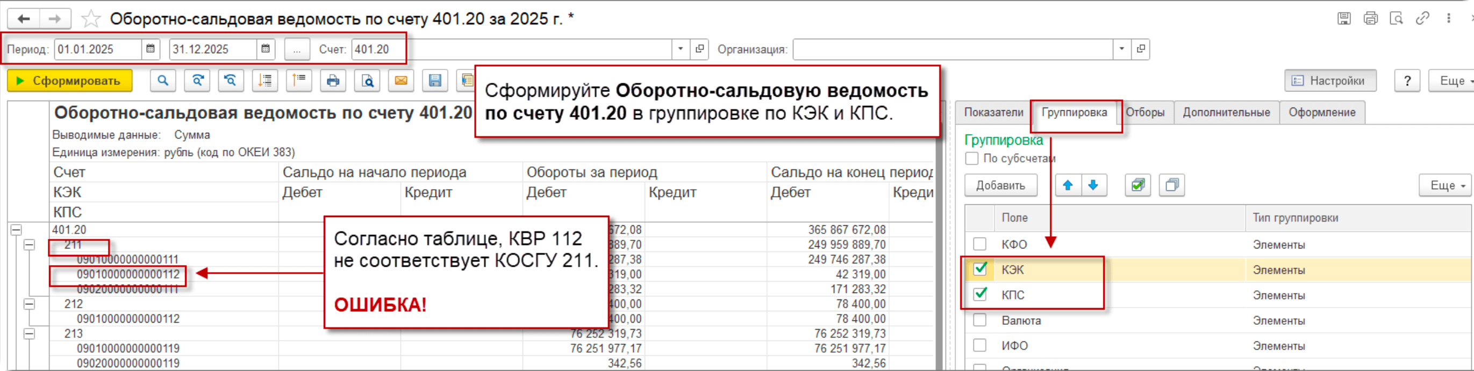Go back with the left arrow
This screenshot has height=371, width=1474.
[24, 19]
